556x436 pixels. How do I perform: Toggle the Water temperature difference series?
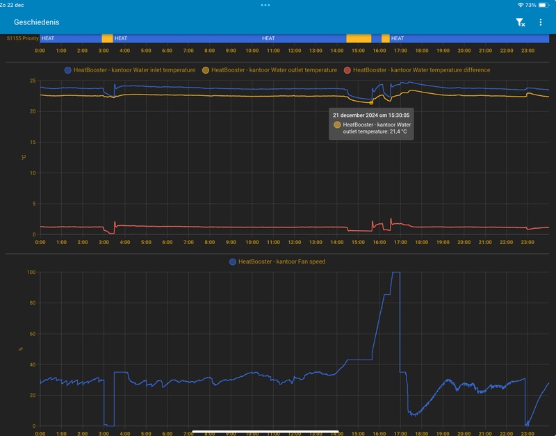[x=417, y=70]
